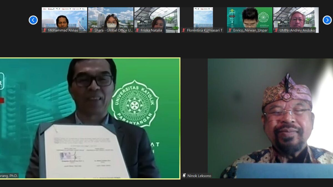Open Friska Natalia's video thumbnail
This screenshot has height=187, width=333.
[x=157, y=18]
